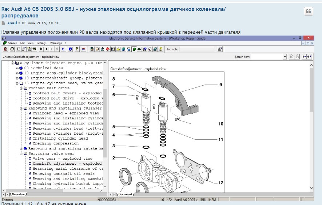Select 'Toothed belt covers - exploded' item

pos(67,93)
